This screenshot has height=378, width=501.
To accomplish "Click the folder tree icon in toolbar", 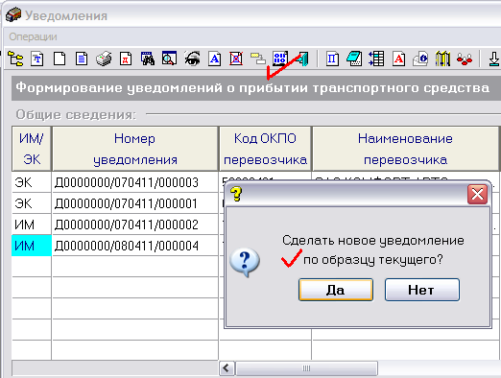I will (x=15, y=59).
